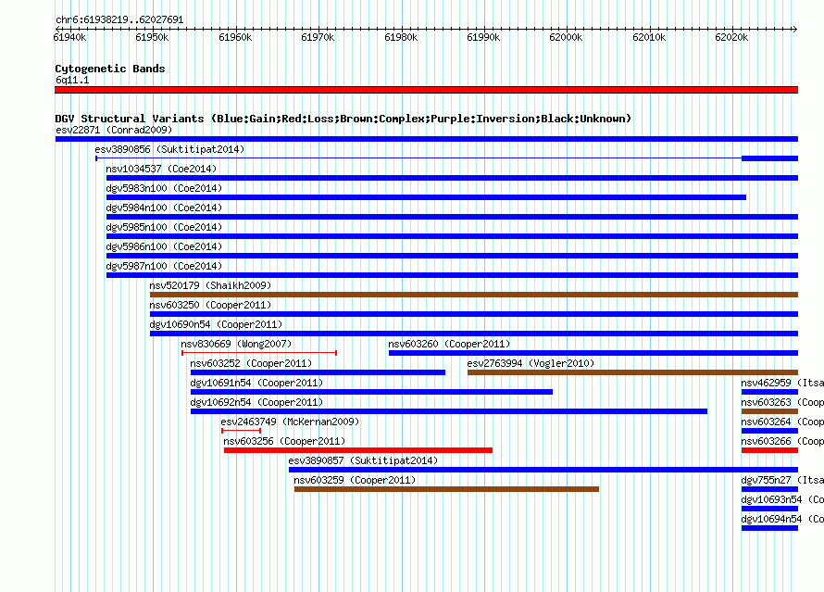The height and width of the screenshot is (592, 824).
Task: Click the brown nsv603263 complex bar
Action: [x=770, y=411]
